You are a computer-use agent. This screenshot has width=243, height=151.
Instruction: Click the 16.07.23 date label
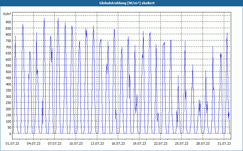coord(118,143)
